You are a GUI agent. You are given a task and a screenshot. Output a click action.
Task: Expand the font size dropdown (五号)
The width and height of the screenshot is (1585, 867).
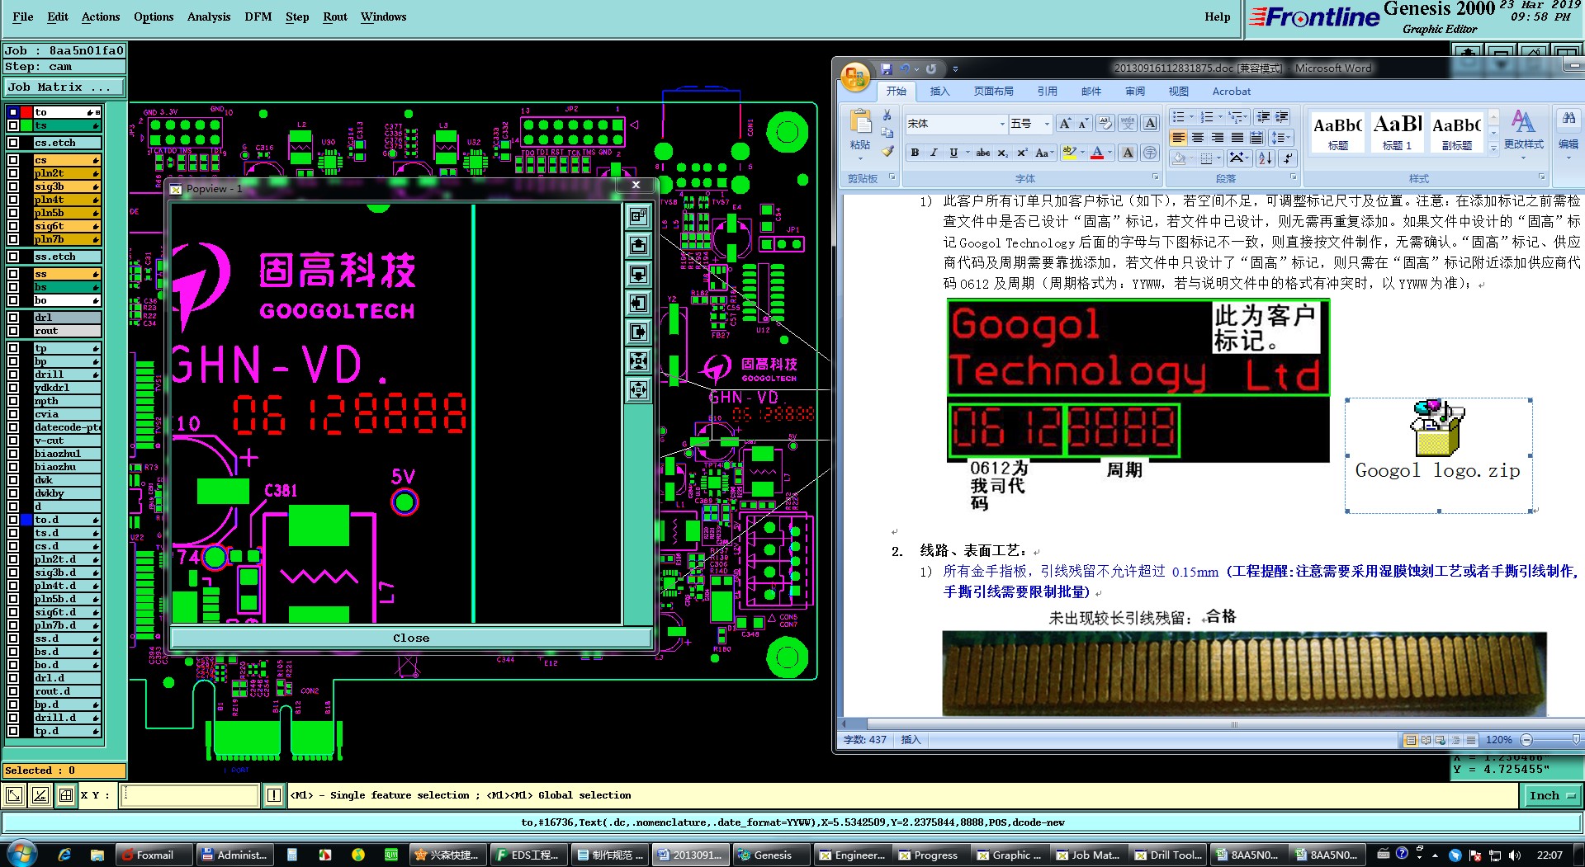pos(1047,124)
